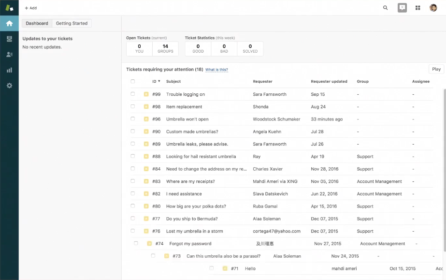Switch to the Getting Started tab

(72, 23)
